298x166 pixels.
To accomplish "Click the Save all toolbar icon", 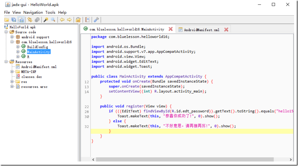I will [x=14, y=20].
